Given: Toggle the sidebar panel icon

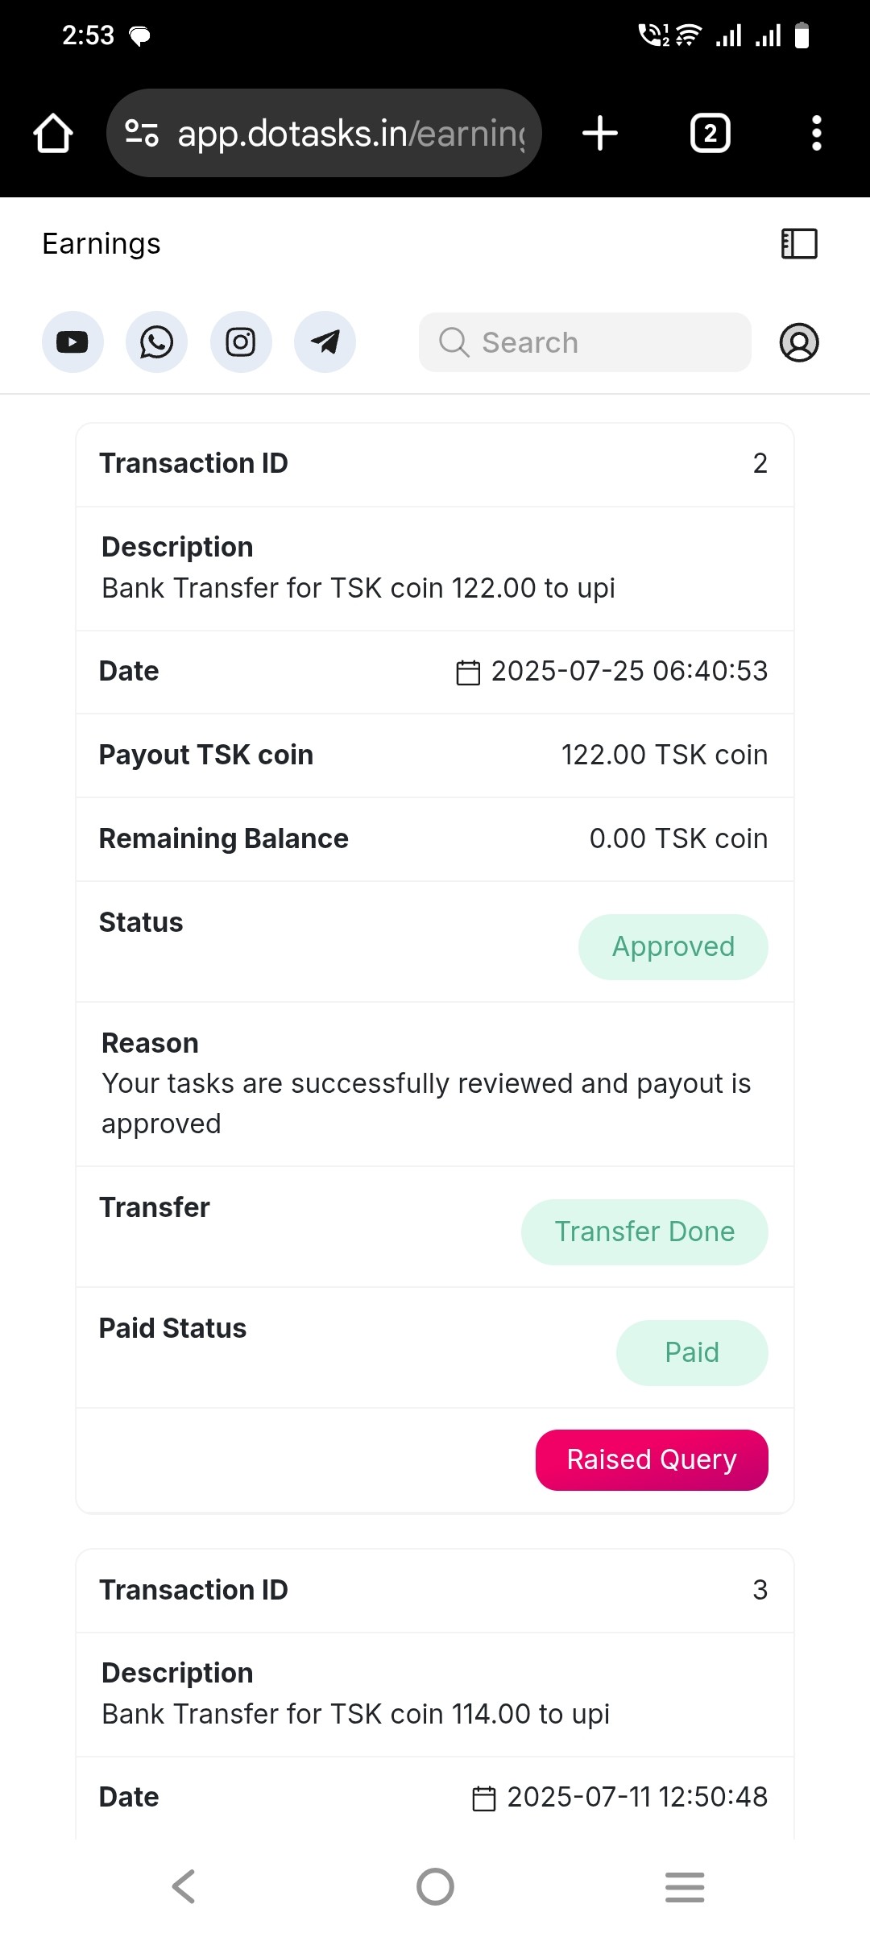Looking at the screenshot, I should point(799,243).
